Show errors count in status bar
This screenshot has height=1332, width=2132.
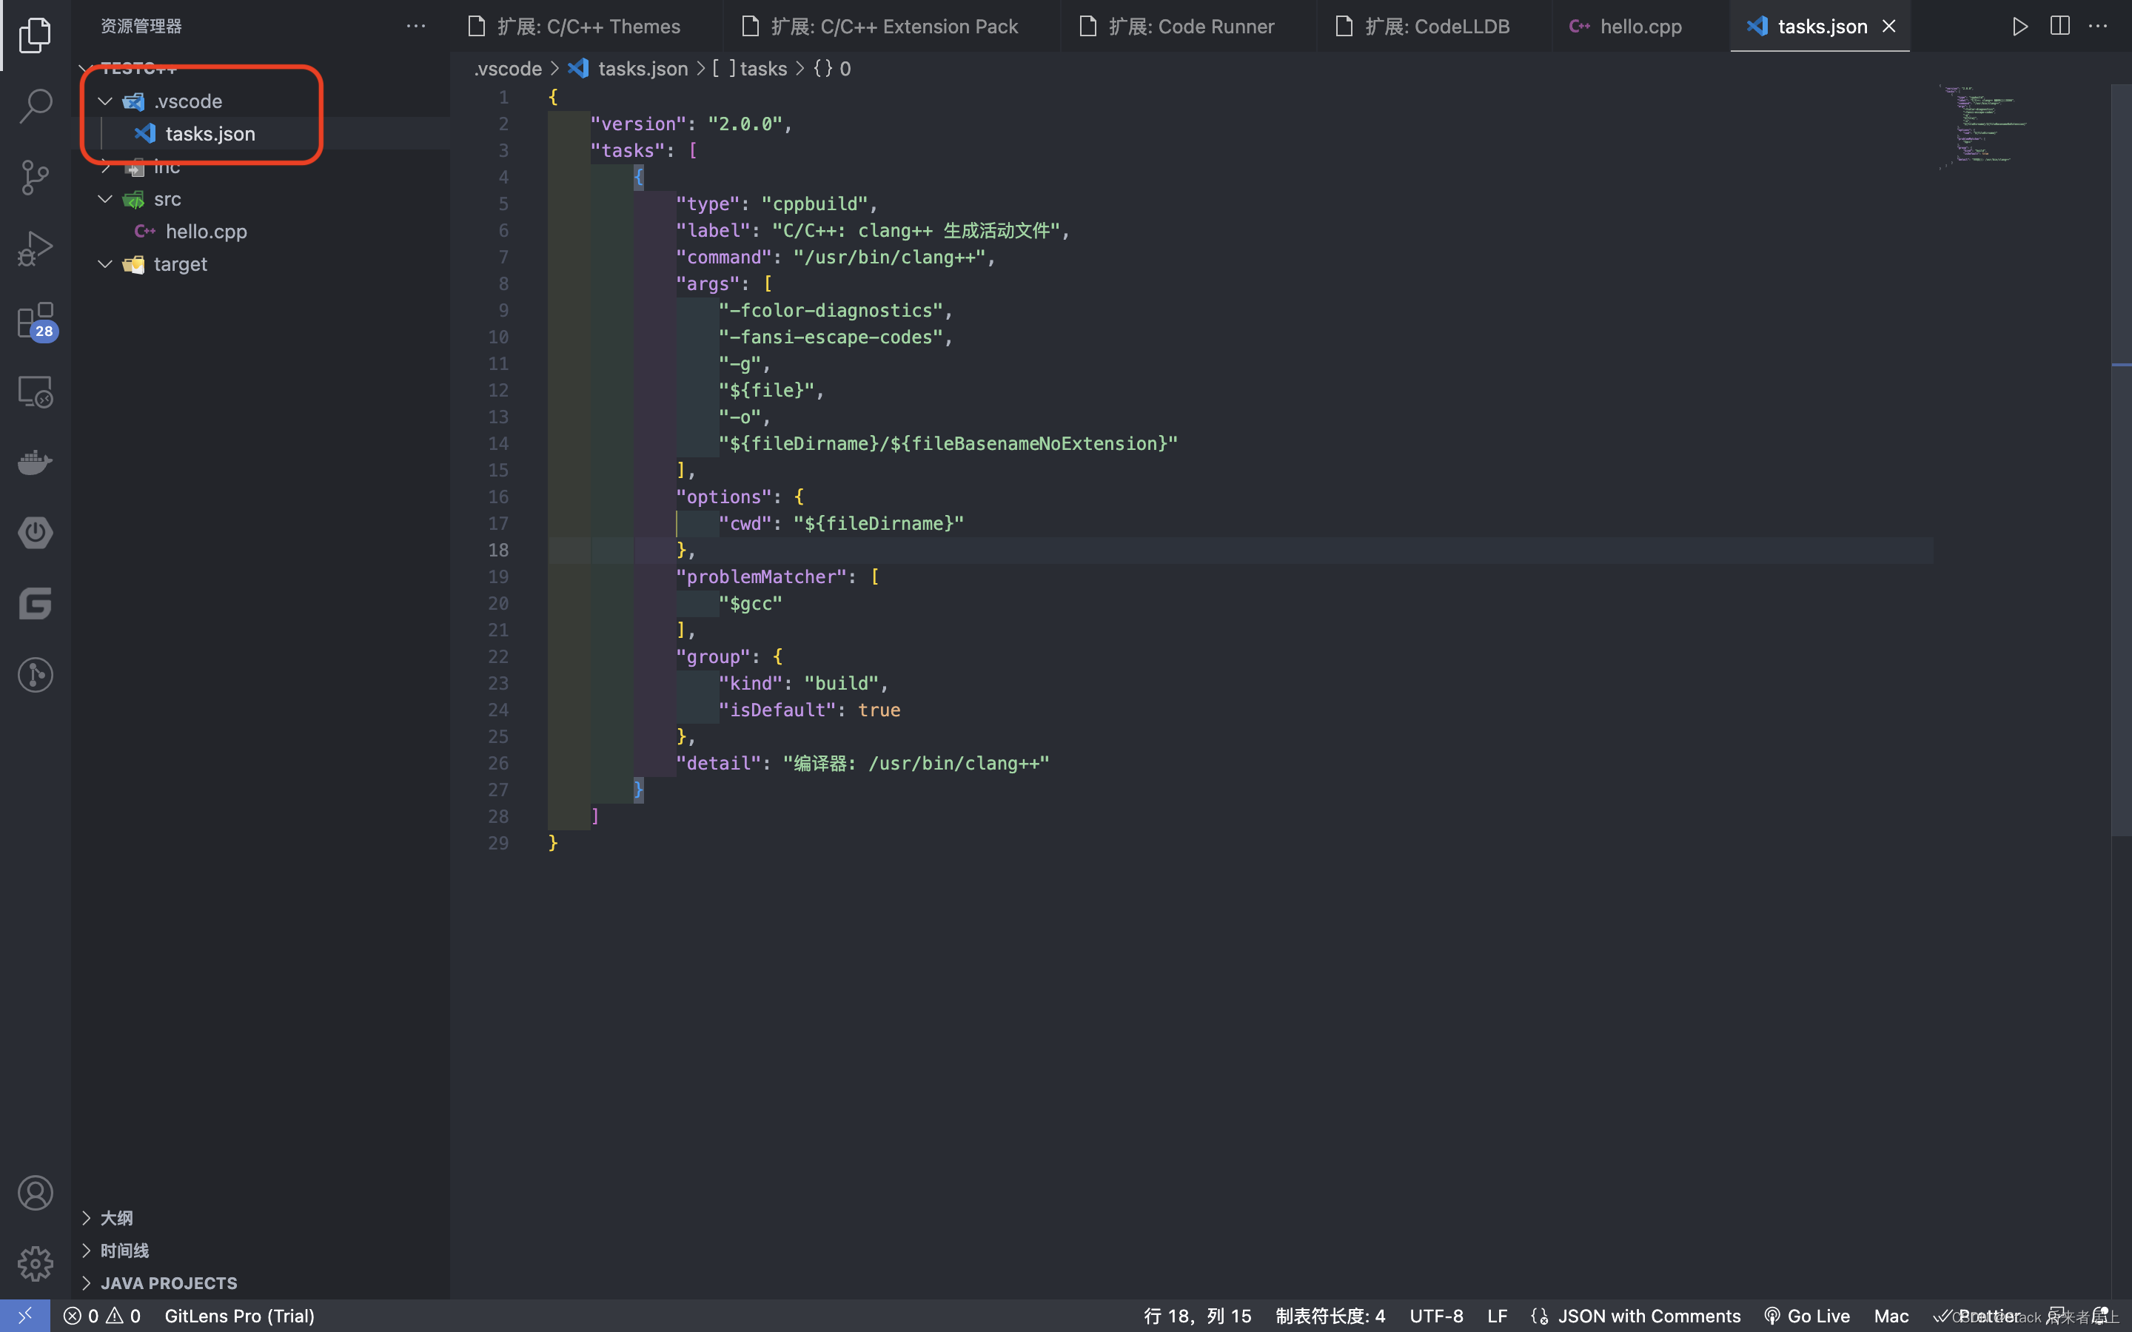[81, 1316]
